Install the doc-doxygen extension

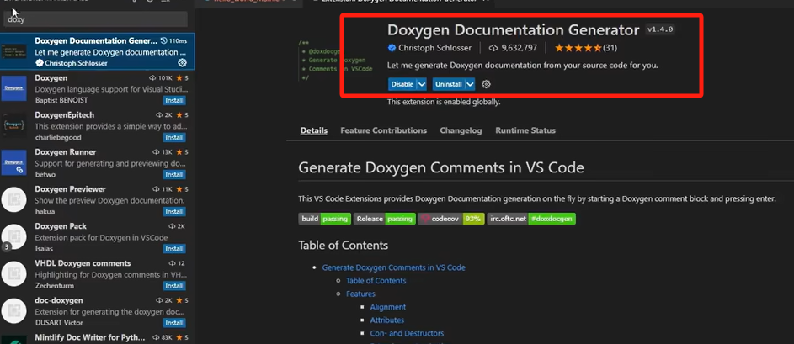pos(174,323)
